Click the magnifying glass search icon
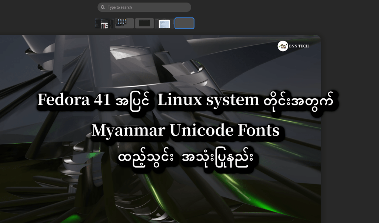This screenshot has width=379, height=223. pos(103,7)
